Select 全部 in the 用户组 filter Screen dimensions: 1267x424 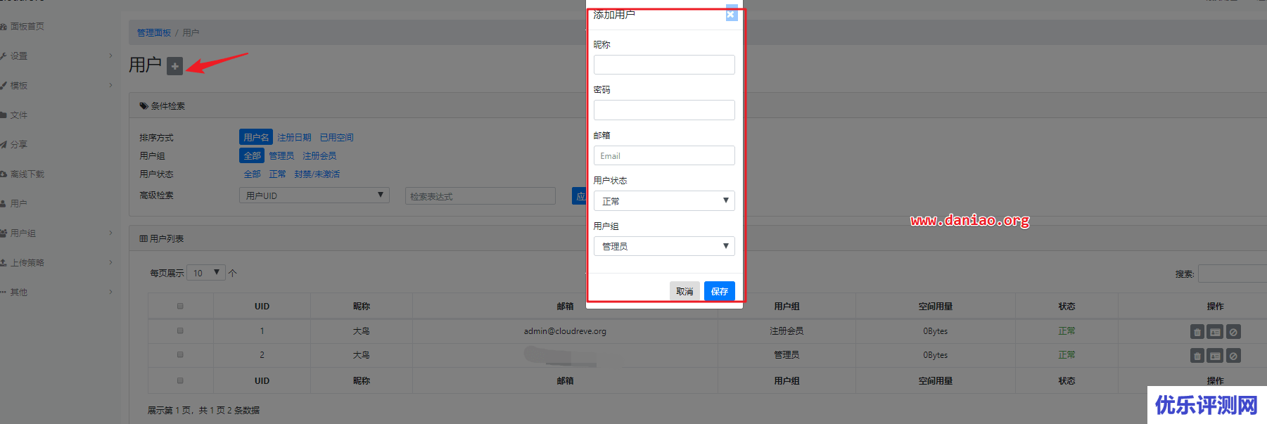point(252,155)
